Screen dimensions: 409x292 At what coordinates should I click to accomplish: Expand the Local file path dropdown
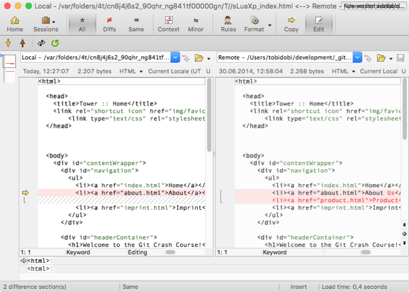(176, 57)
